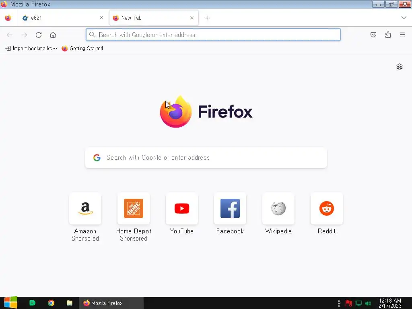Open the Firefox application menu
The width and height of the screenshot is (412, 309).
(x=402, y=35)
